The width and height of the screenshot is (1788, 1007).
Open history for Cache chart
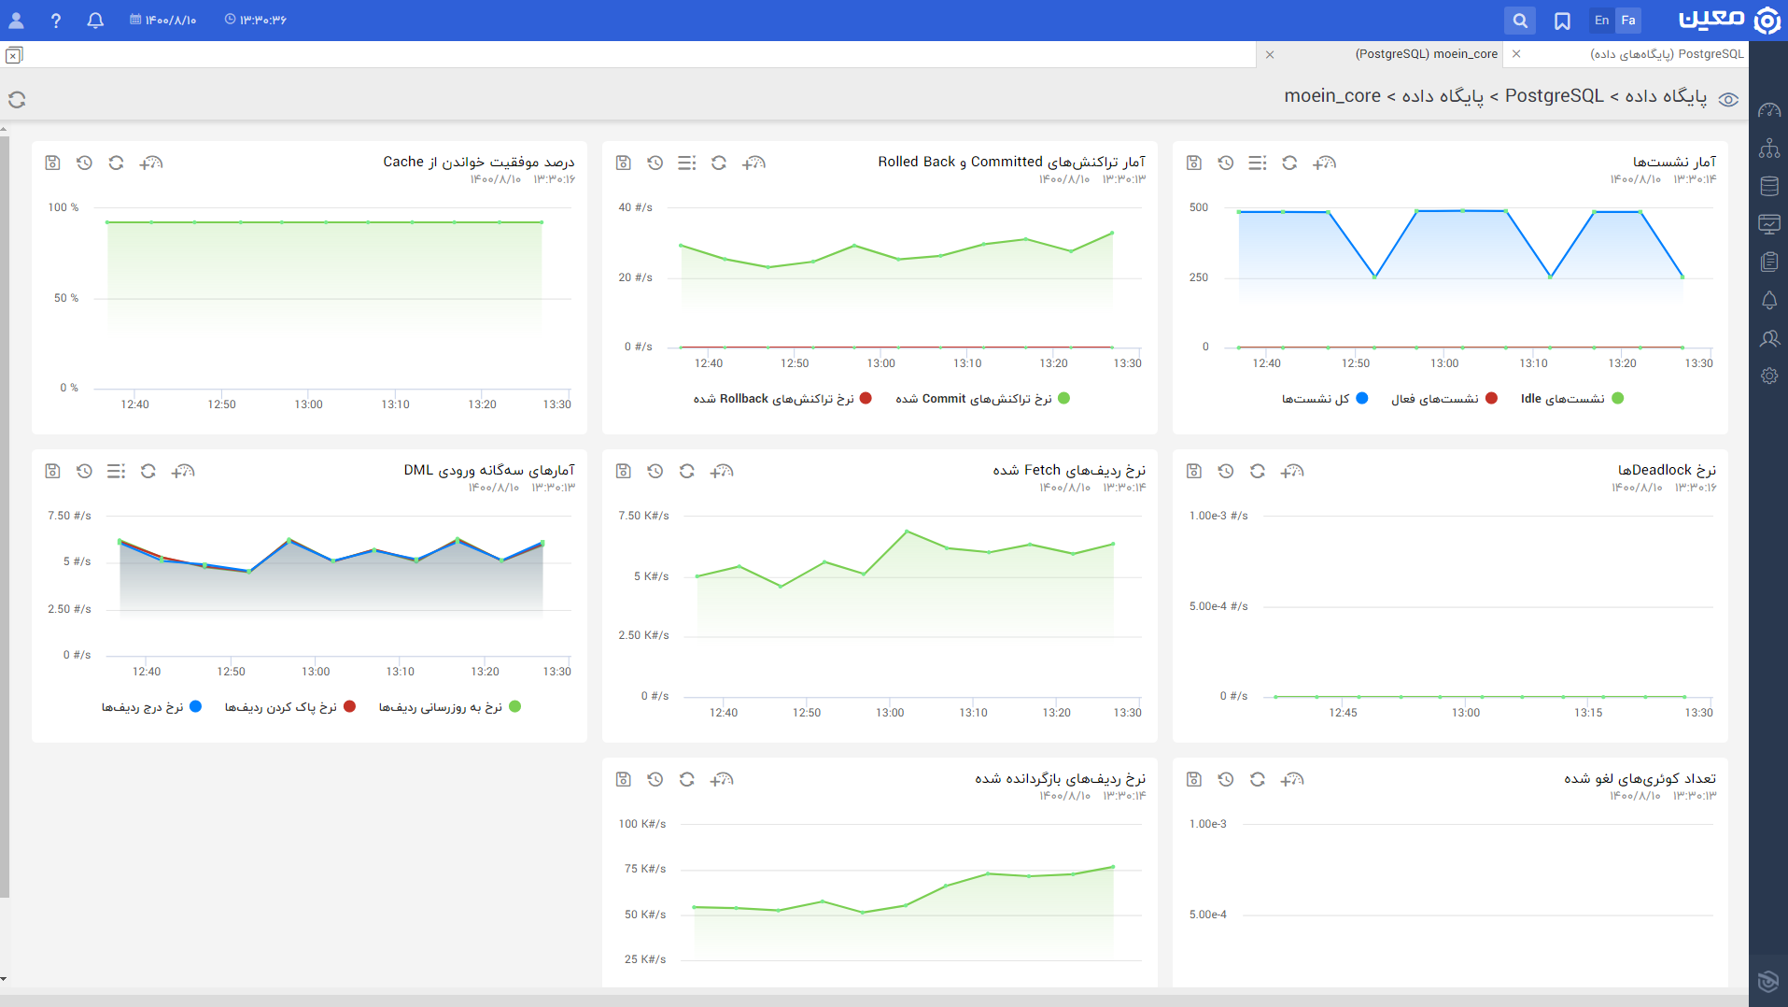(x=84, y=163)
